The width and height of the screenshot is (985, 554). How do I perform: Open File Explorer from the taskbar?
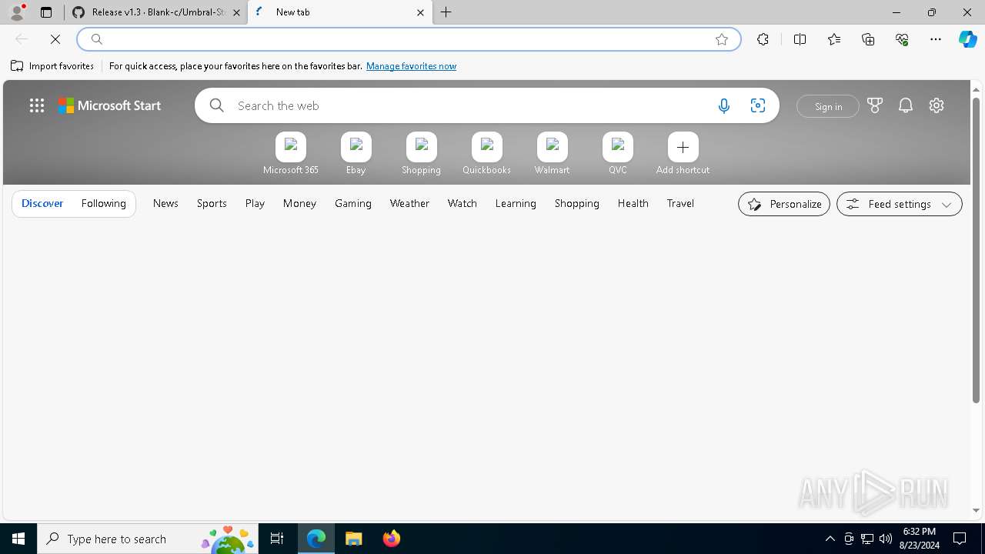[354, 539]
